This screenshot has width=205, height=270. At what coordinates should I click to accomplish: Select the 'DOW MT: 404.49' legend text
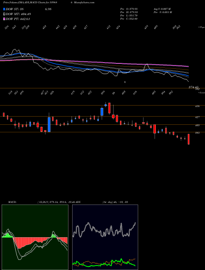pos(18,14)
